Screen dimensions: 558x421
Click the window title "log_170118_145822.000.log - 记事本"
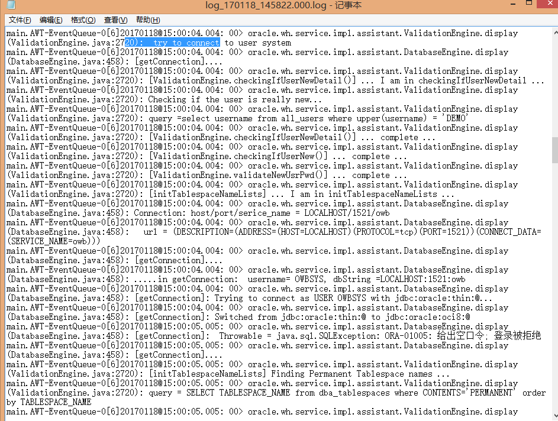tap(283, 5)
